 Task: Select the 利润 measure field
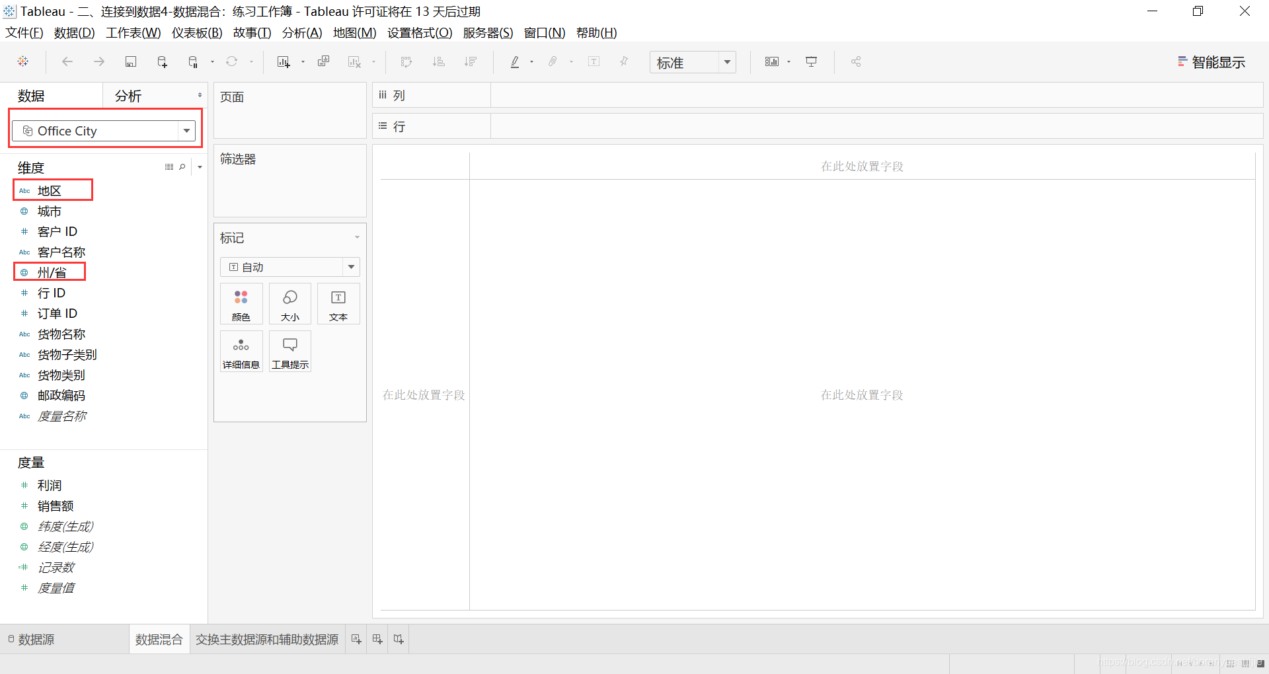(x=50, y=486)
